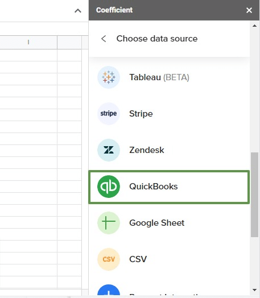Image resolution: width=260 pixels, height=298 pixels.
Task: Click the orange CSV icon
Action: (109, 259)
